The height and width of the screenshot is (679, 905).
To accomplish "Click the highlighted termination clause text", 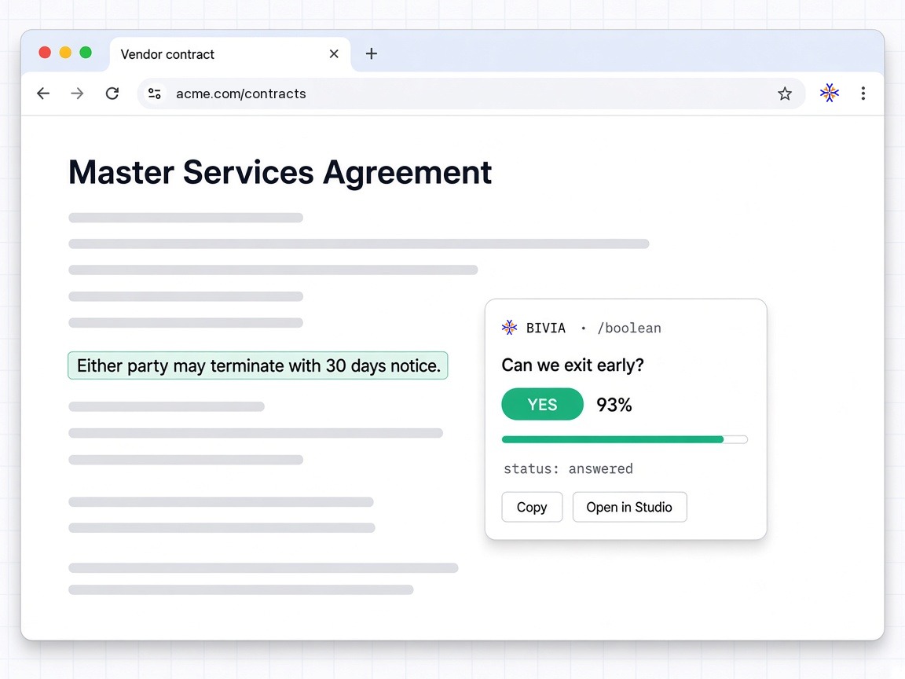I will pos(258,365).
